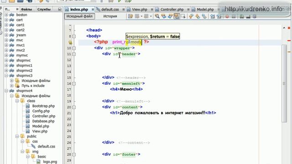This screenshot has height=164, width=292.
Task: Click the Comment lines icon
Action: [242, 16]
